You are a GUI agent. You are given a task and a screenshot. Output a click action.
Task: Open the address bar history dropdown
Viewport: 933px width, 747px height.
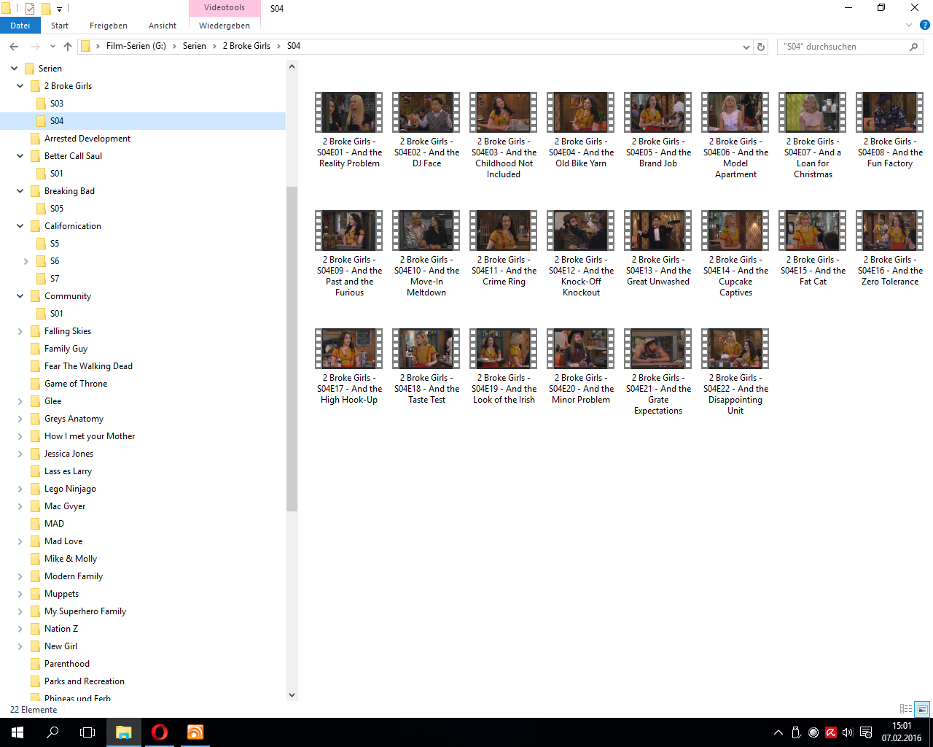pyautogui.click(x=746, y=47)
